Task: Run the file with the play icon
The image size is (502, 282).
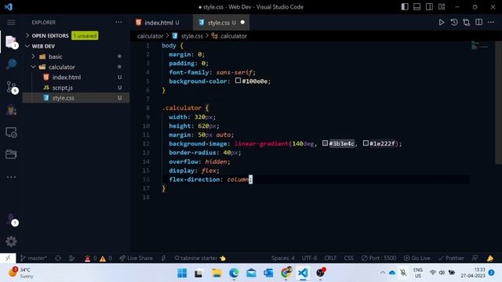Action: coord(441,23)
